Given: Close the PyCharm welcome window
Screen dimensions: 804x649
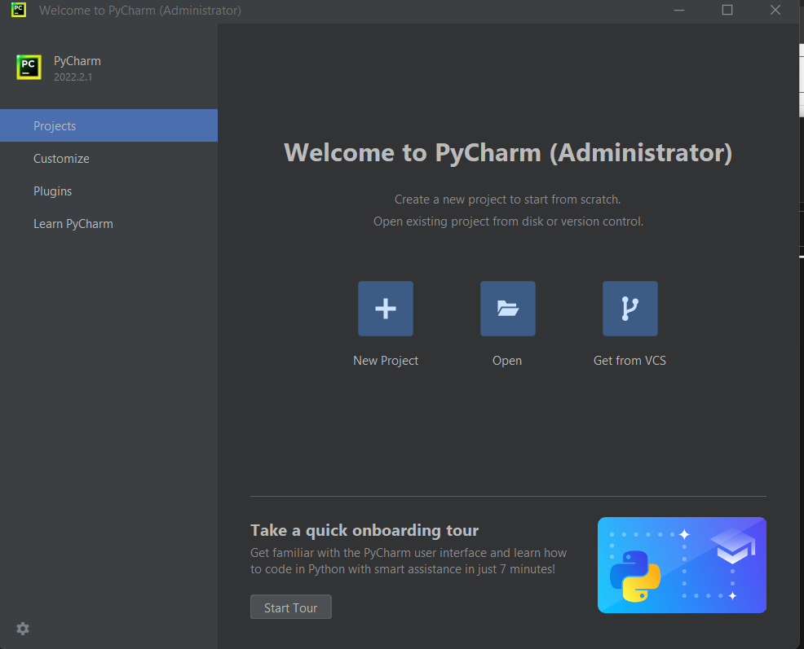Looking at the screenshot, I should click(775, 11).
